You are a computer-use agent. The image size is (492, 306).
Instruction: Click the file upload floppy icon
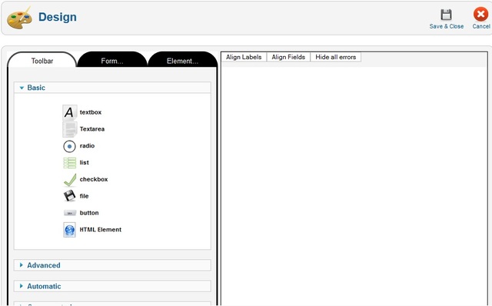[x=70, y=196]
